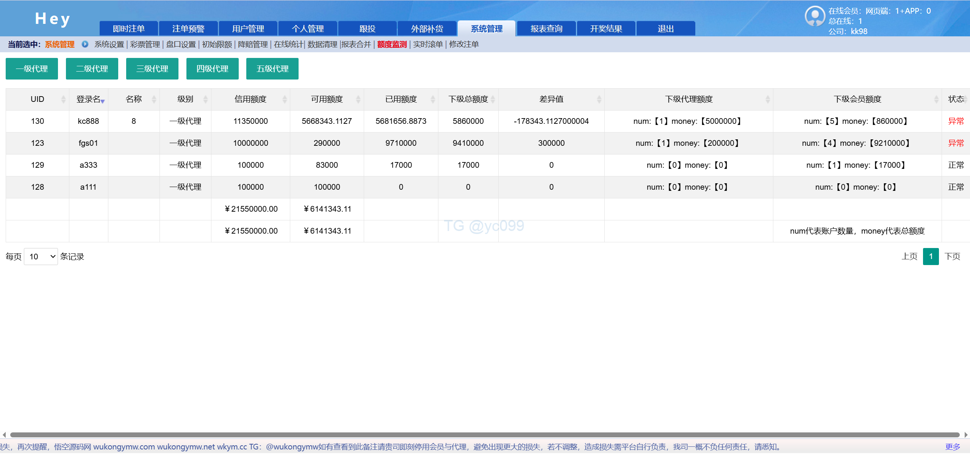Open 实时滚单 submenu link

pyautogui.click(x=428, y=44)
